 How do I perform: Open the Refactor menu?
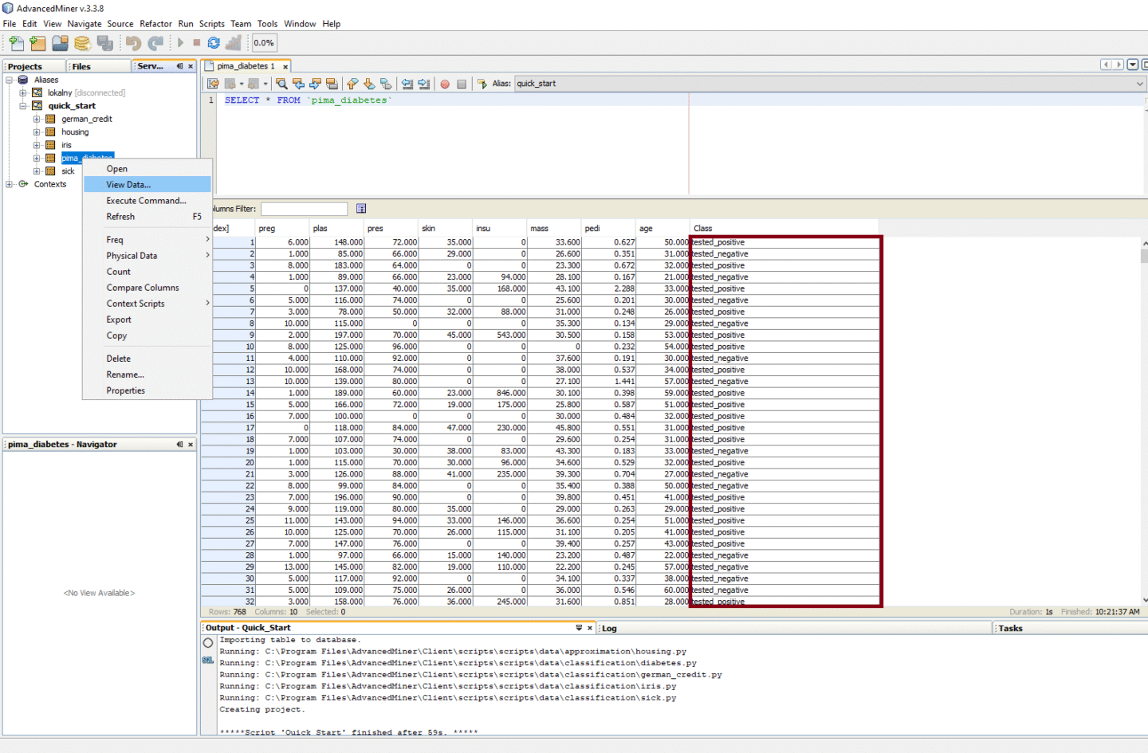[155, 24]
